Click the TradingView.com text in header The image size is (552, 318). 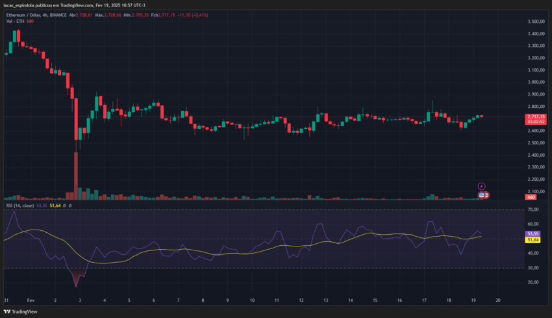(77, 5)
